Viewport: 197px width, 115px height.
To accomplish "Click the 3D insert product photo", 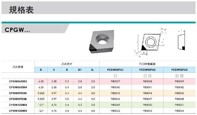I will click(x=102, y=42).
